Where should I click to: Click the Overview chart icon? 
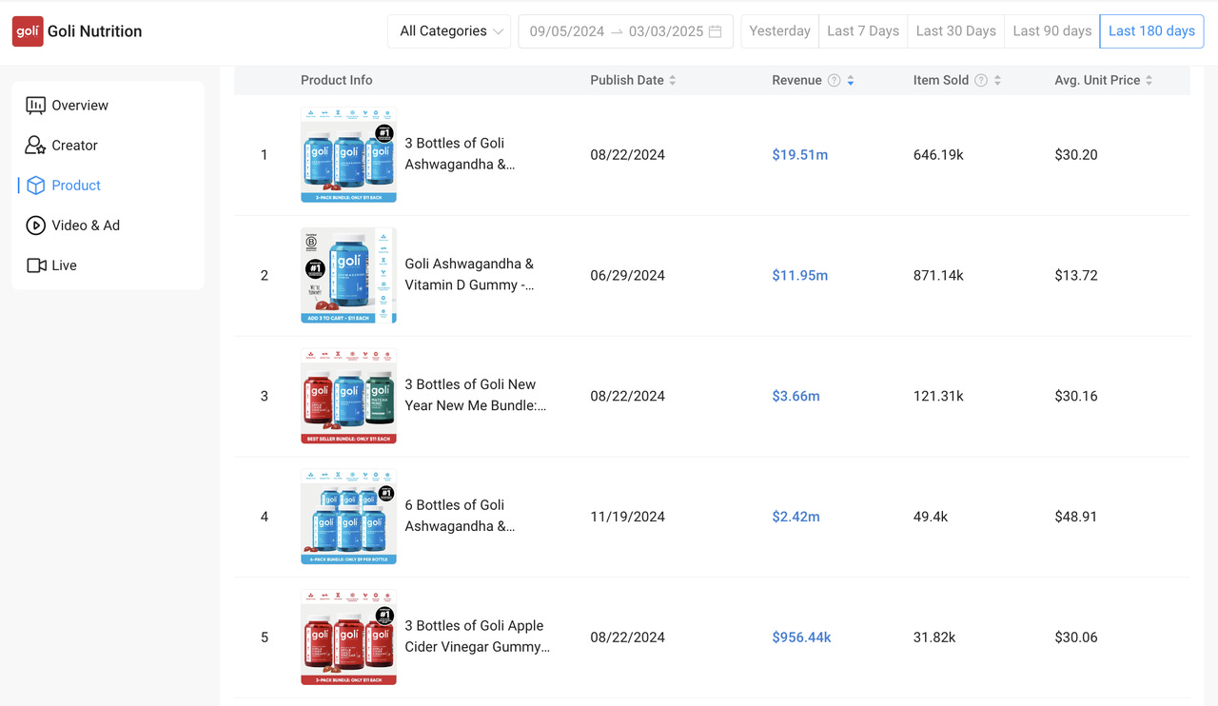tap(36, 106)
